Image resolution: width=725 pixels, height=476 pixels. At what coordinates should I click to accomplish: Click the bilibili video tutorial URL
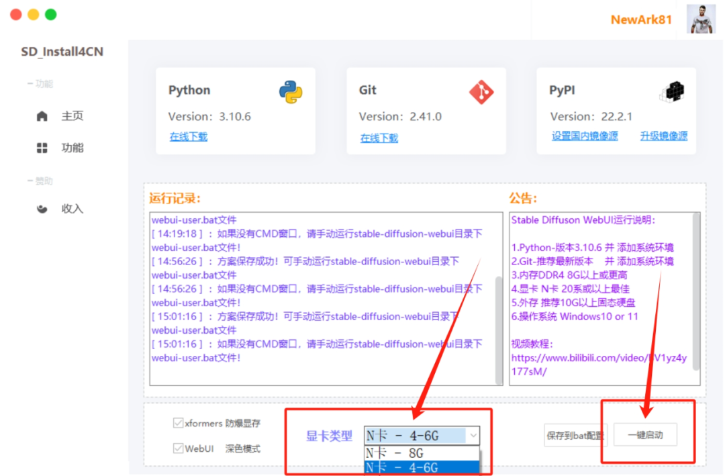coord(599,365)
